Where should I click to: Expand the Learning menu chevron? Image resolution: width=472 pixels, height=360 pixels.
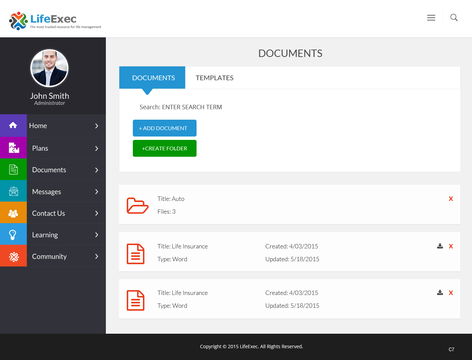point(97,235)
